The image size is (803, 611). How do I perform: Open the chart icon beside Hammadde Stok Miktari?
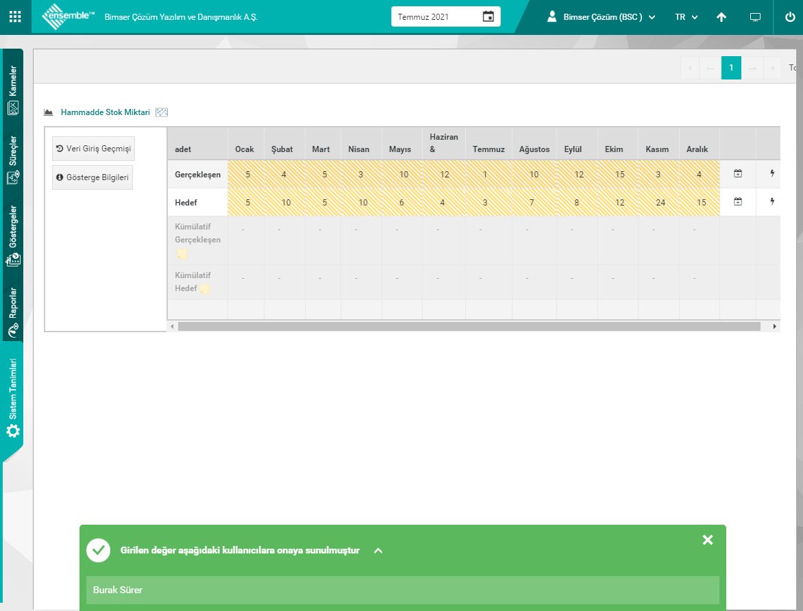(162, 112)
